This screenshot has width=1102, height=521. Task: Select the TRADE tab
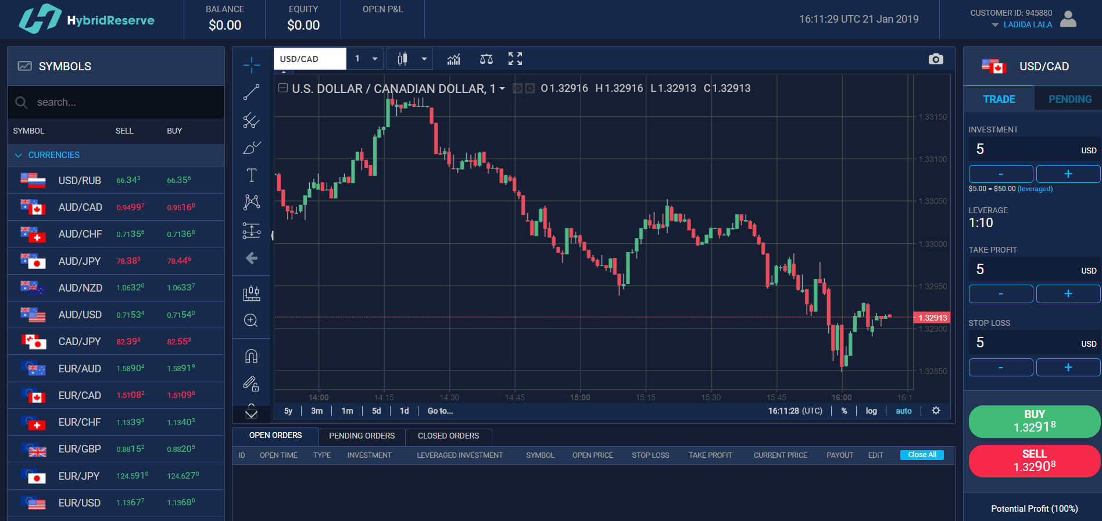click(x=999, y=99)
